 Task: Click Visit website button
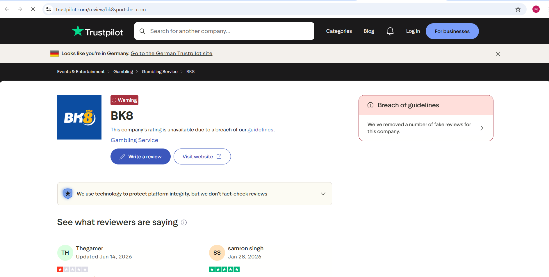pyautogui.click(x=202, y=157)
